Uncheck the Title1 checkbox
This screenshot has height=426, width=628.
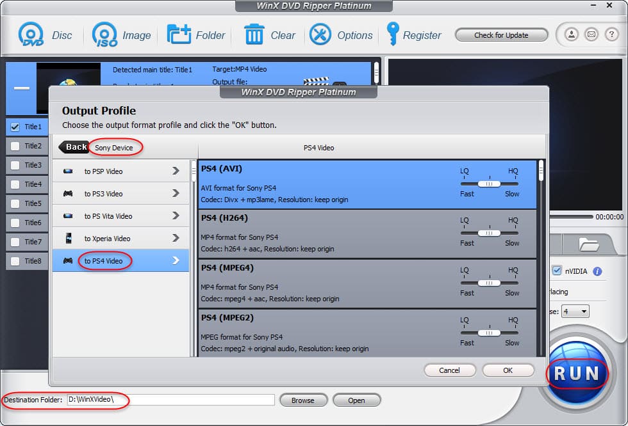coord(15,127)
